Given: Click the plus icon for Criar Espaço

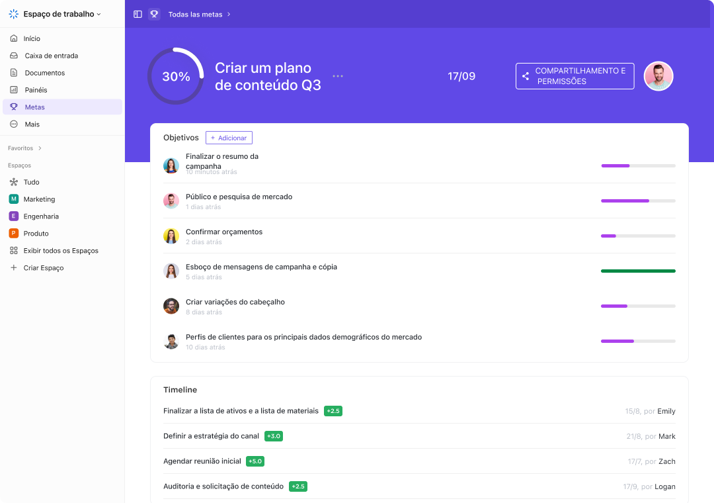Looking at the screenshot, I should click(14, 267).
